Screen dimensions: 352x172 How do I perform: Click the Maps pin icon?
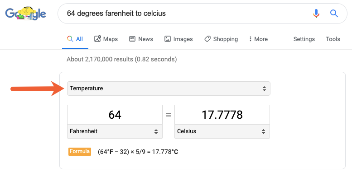97,39
